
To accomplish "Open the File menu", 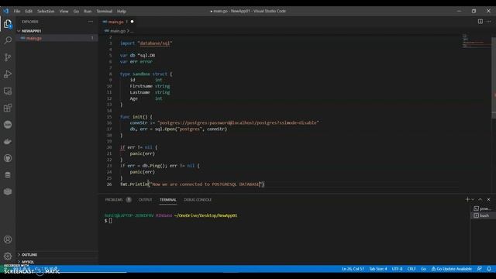I will 17,11.
